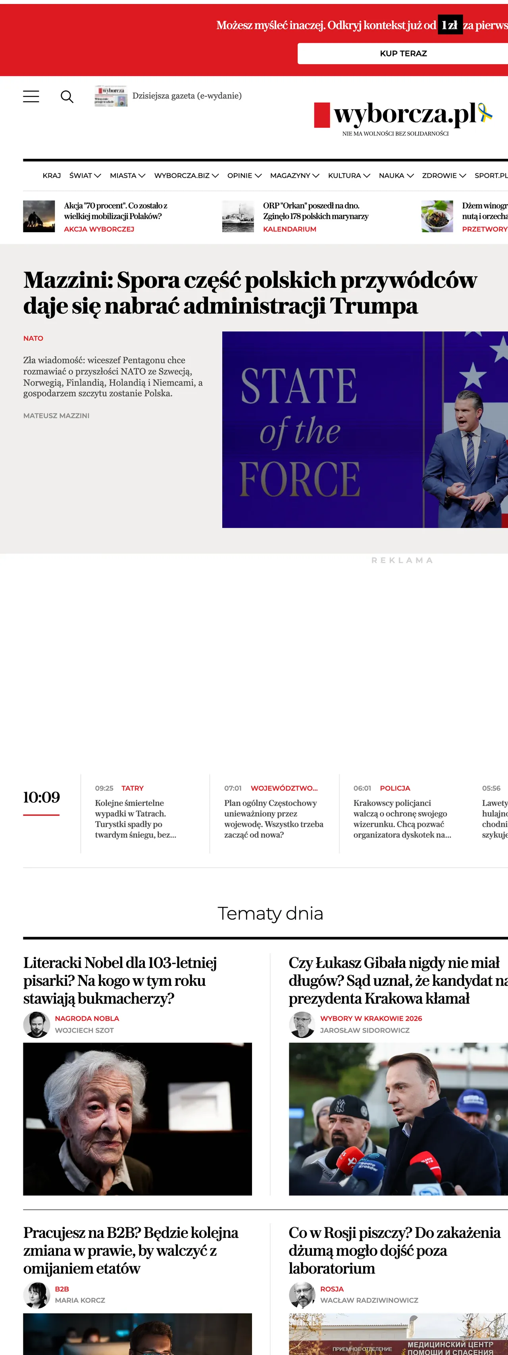Click Maria Korcz's author avatar

(37, 1295)
